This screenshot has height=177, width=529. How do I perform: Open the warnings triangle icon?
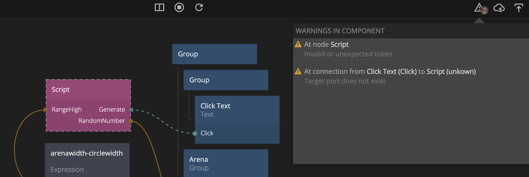tap(479, 8)
